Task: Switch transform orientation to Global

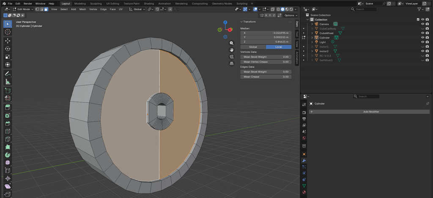Action: [253, 47]
